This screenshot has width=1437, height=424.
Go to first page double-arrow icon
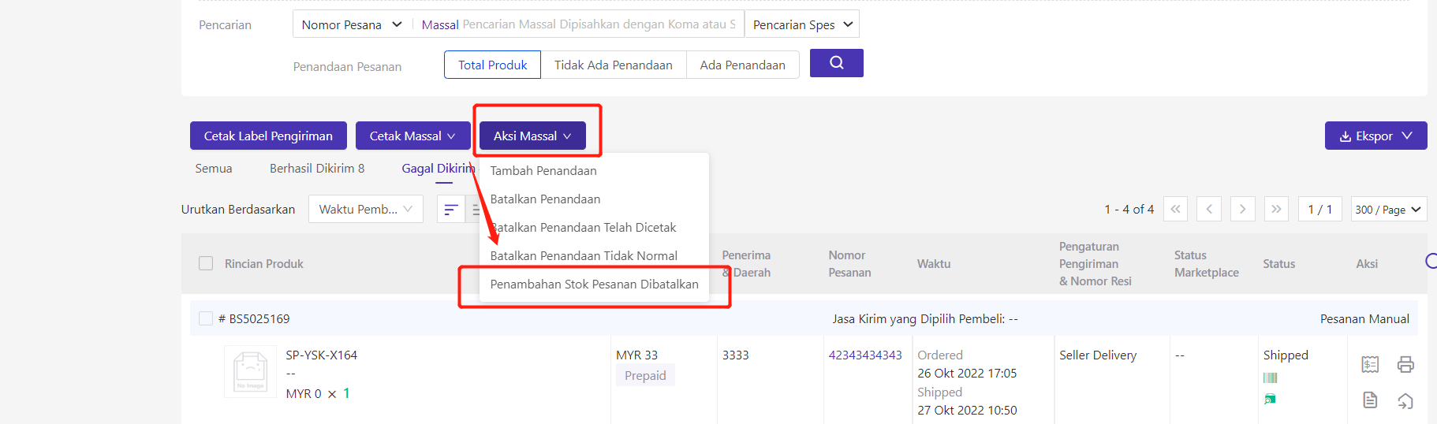point(1175,209)
